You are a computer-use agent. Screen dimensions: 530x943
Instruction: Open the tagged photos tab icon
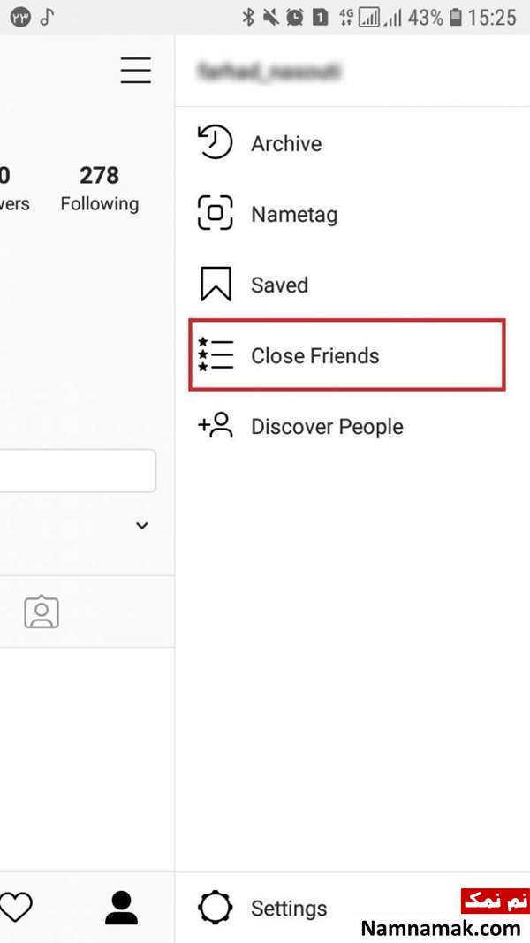point(42,612)
